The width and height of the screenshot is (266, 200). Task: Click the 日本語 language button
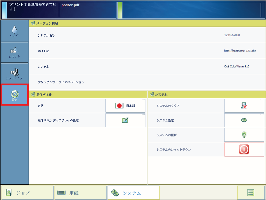[x=125, y=106]
